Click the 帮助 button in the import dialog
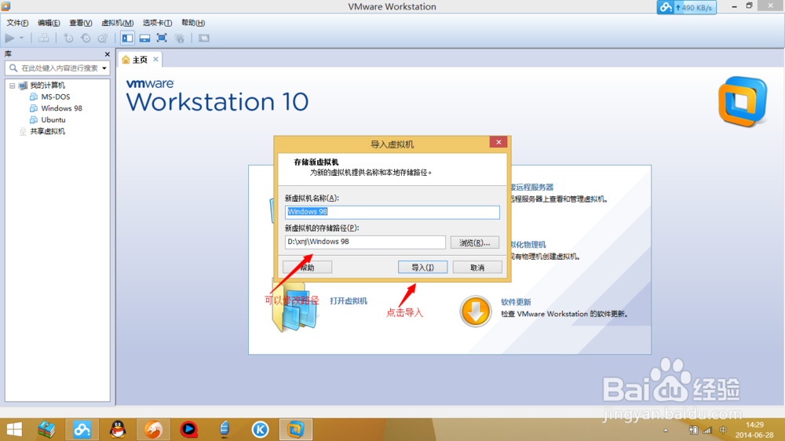785x441 pixels. (307, 268)
